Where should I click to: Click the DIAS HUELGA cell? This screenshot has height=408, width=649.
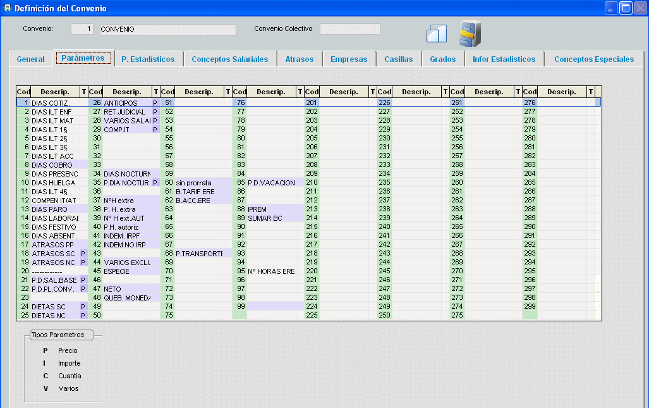tap(56, 183)
